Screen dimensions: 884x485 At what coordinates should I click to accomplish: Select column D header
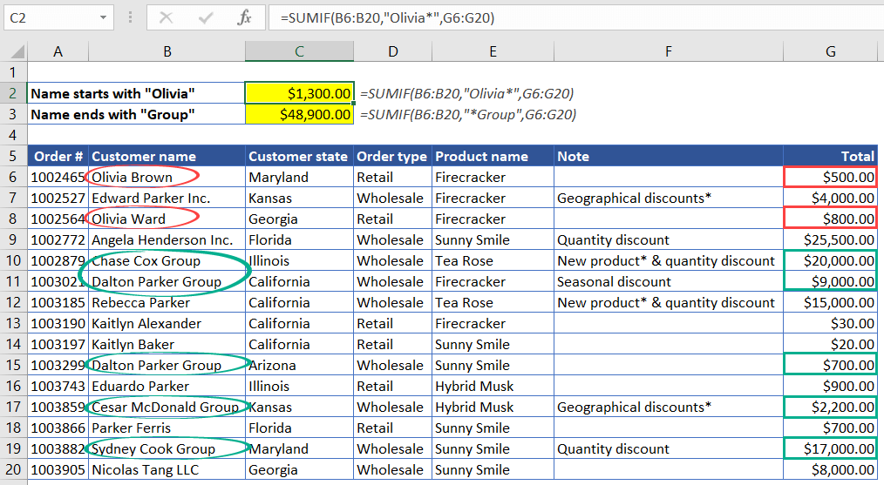tap(393, 52)
